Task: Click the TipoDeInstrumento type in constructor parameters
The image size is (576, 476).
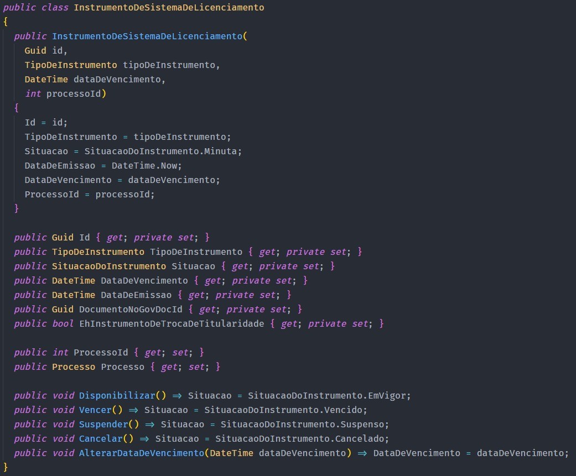Action: coord(70,65)
